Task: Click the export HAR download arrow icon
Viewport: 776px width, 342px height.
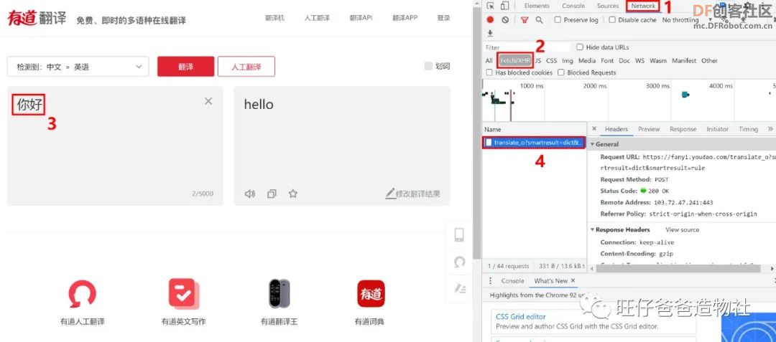Action: (490, 34)
